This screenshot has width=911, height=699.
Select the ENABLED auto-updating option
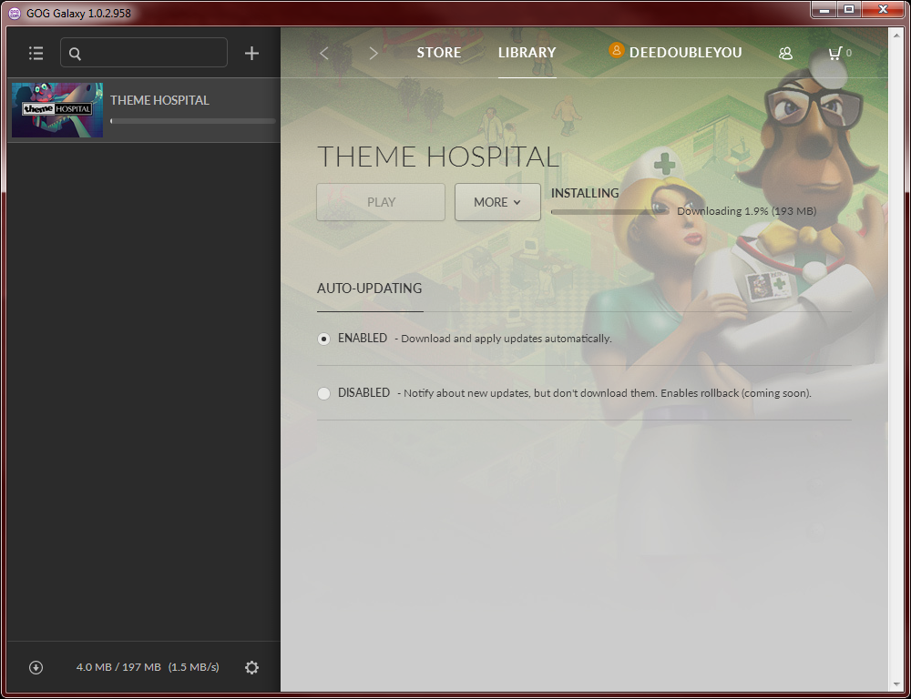coord(324,339)
